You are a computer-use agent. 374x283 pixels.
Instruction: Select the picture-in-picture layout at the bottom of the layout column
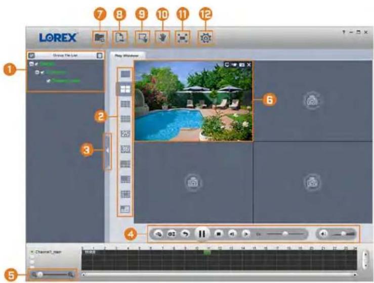click(125, 209)
